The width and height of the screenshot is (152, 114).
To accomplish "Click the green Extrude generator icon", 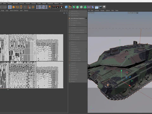I will [x=78, y=7].
